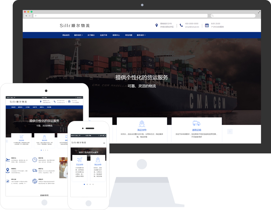Screen dimensions: 271x210
Task: Click the clock icon in the tablet features list
Action: 35,160
